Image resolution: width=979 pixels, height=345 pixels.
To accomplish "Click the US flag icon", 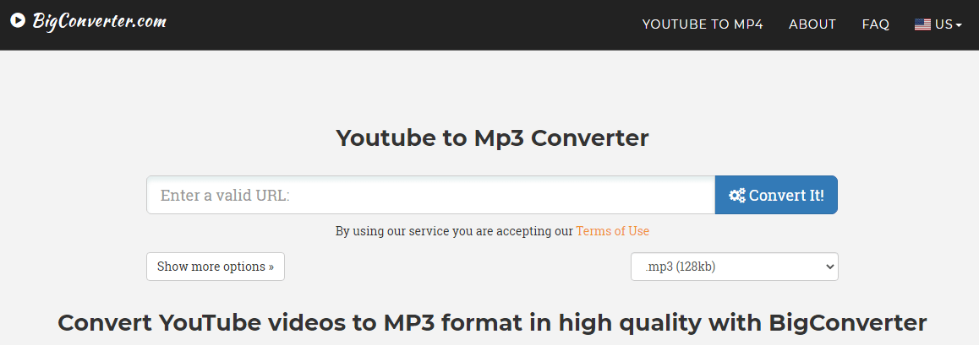I will click(923, 24).
